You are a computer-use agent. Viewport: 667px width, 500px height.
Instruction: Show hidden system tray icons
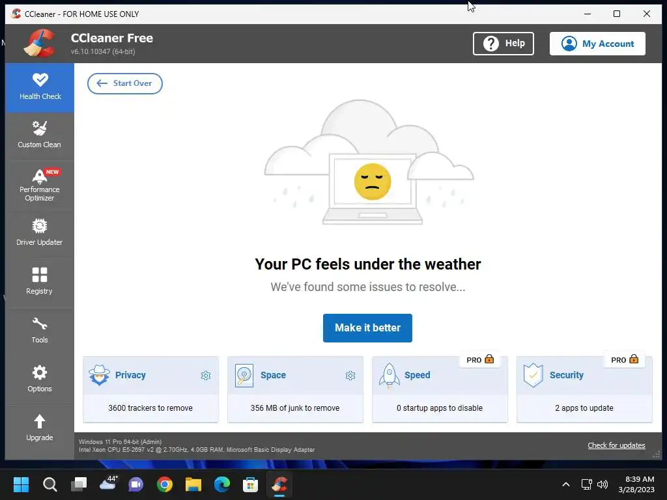pos(566,484)
